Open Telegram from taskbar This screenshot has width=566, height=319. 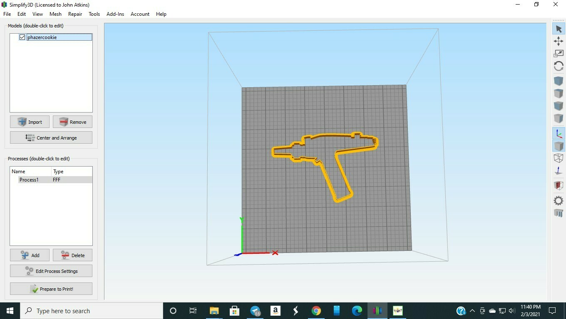tap(255, 311)
